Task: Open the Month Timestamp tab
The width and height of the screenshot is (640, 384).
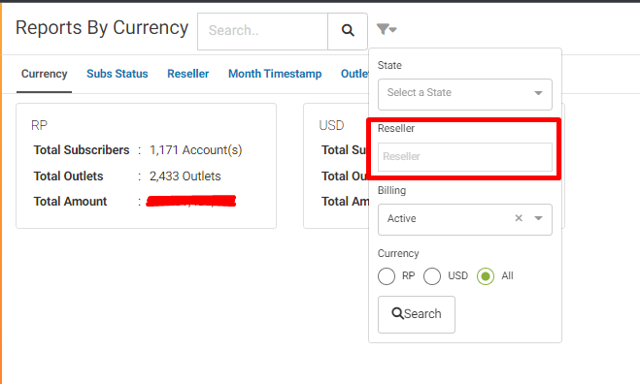Action: tap(275, 74)
